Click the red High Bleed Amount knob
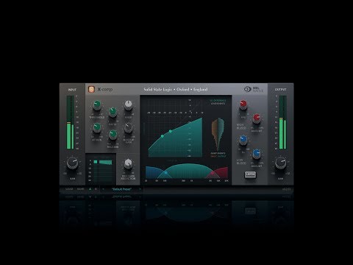Screen dimensions: 353x265 click(x=257, y=119)
